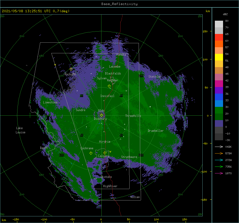The image size is (239, 223).
Task: Click the RockyMH label
Action: point(70,74)
